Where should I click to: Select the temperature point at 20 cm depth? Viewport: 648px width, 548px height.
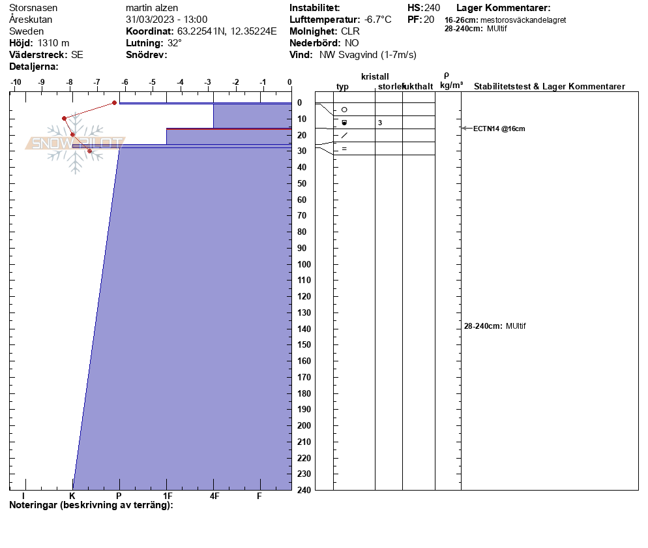[x=73, y=135]
